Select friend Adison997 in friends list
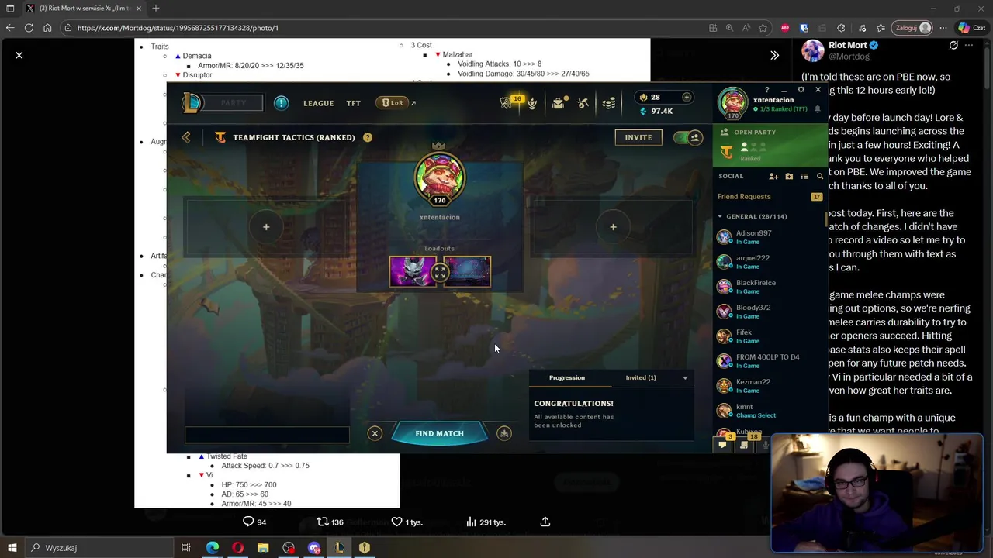This screenshot has width=993, height=558. point(769,237)
